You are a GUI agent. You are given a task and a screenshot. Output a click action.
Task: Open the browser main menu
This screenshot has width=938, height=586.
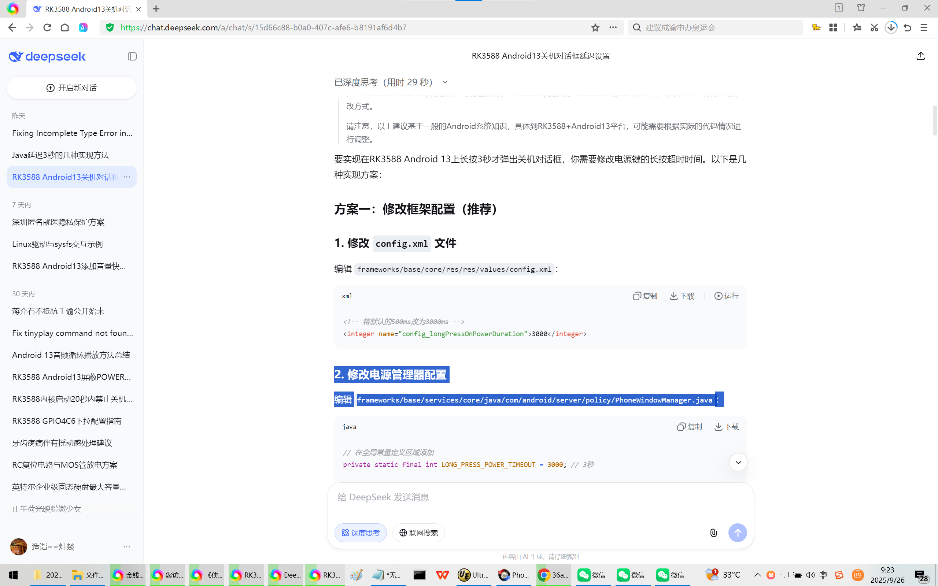[924, 27]
